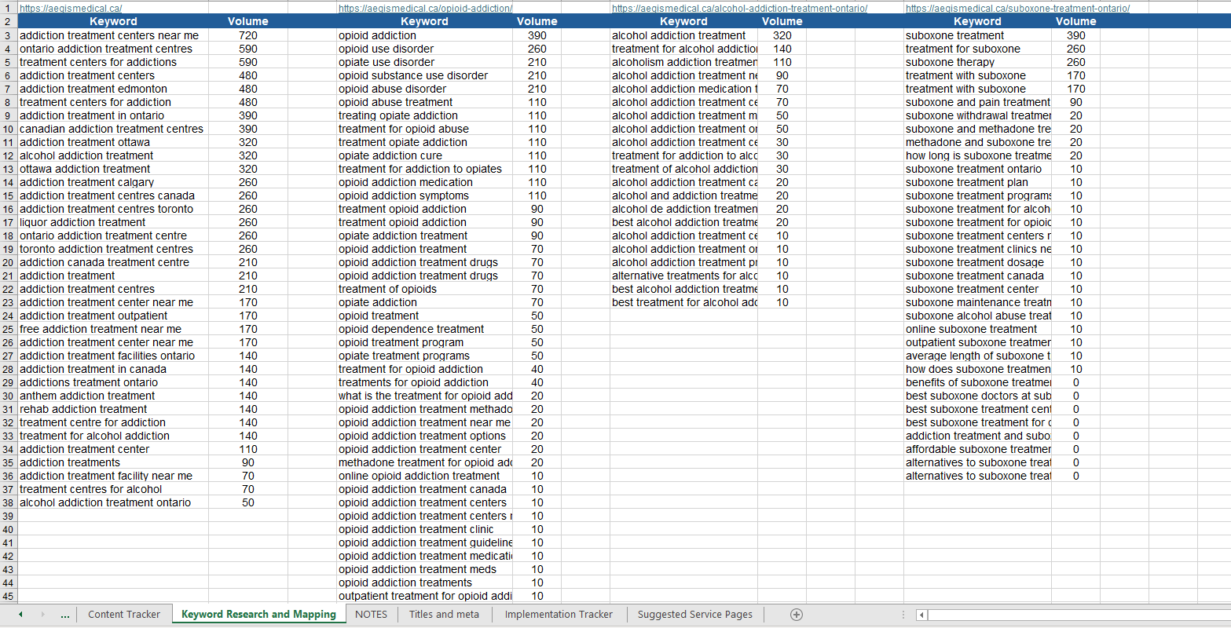This screenshot has width=1231, height=628.
Task: Select cell 'opioid addiction treatment meds'
Action: [x=424, y=569]
